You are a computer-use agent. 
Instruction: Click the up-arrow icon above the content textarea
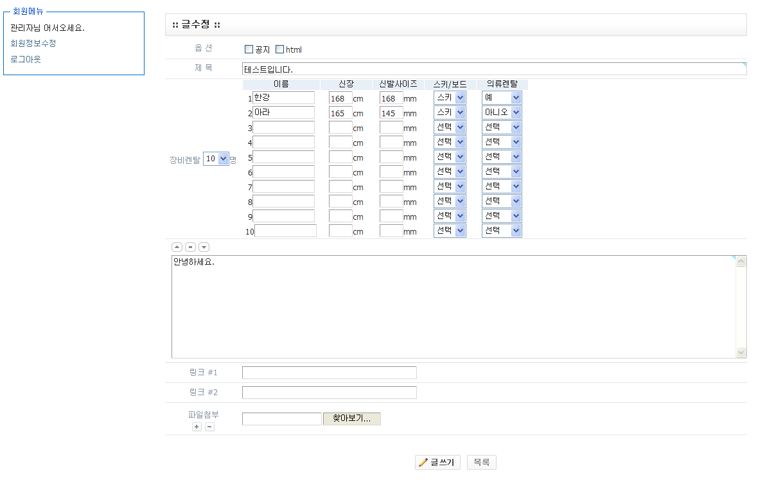point(177,247)
